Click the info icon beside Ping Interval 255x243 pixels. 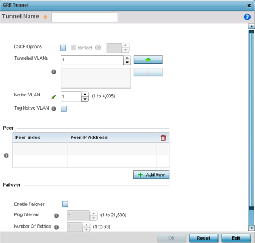coord(56,215)
